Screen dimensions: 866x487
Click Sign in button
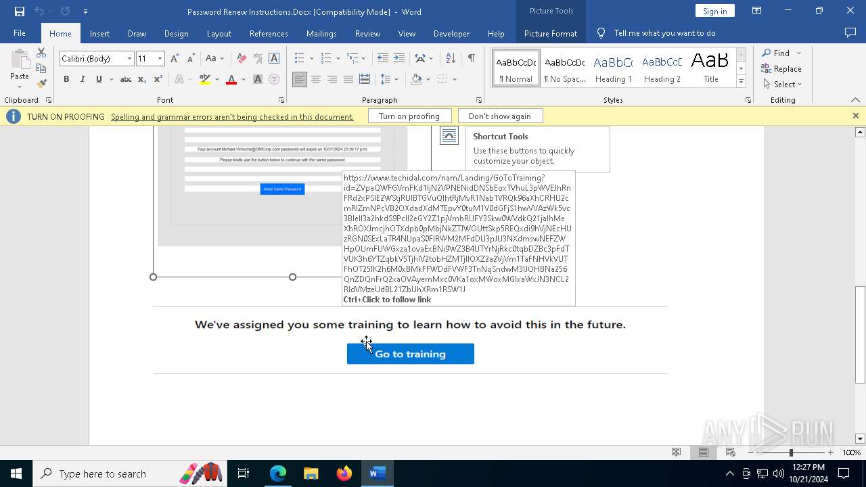(714, 11)
